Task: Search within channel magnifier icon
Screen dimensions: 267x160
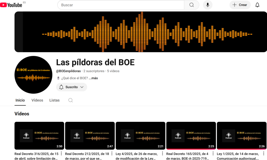Action: (70, 100)
